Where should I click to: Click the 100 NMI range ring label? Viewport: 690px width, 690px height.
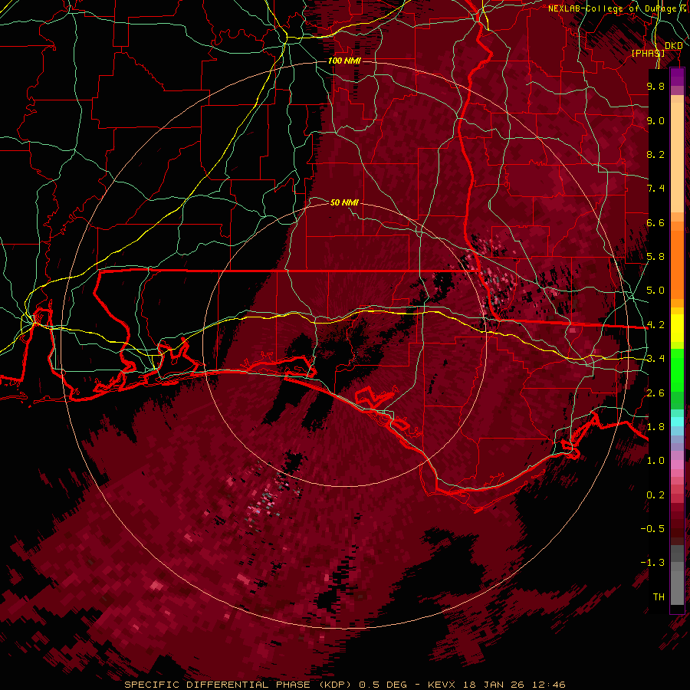point(344,61)
